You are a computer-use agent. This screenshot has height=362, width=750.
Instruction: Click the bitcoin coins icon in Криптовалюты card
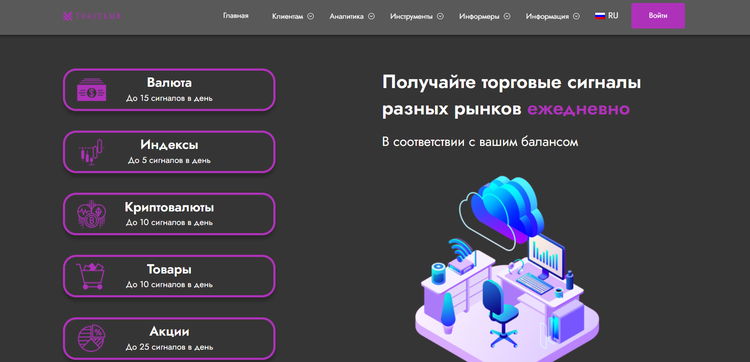[x=91, y=214]
